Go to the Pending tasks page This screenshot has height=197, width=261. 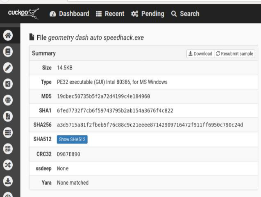pyautogui.click(x=148, y=14)
